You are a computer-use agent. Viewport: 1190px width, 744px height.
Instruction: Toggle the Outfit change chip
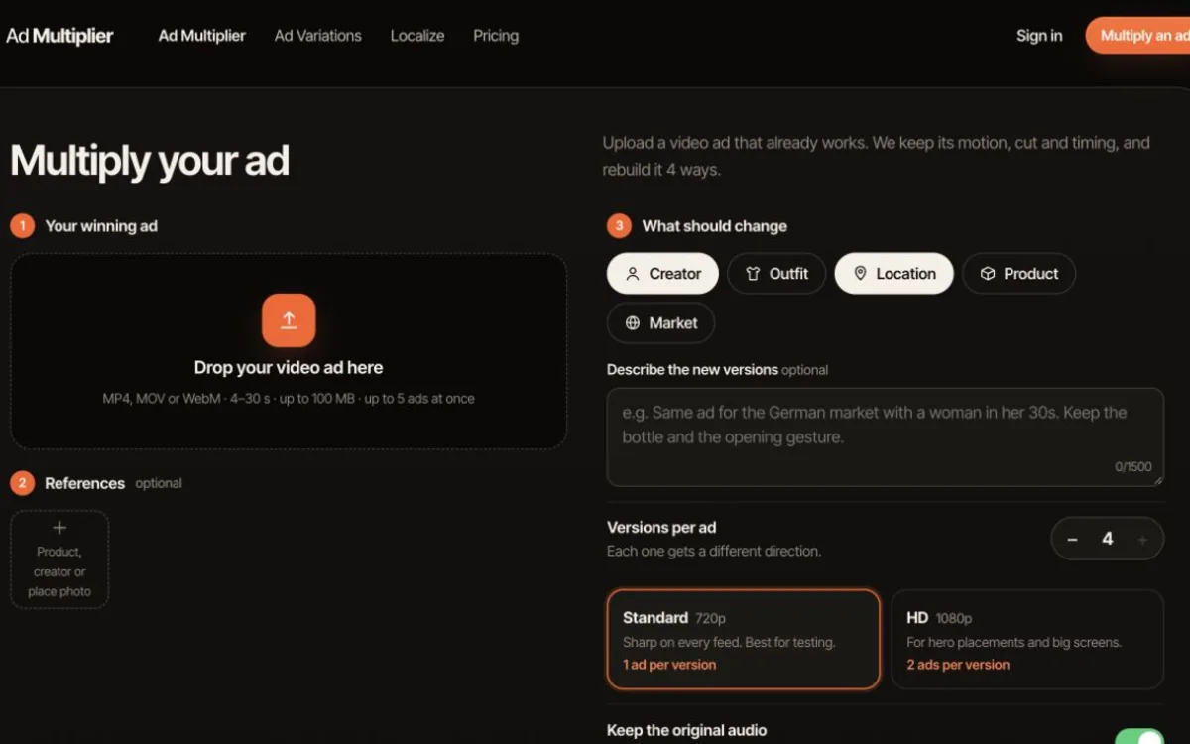coord(776,274)
